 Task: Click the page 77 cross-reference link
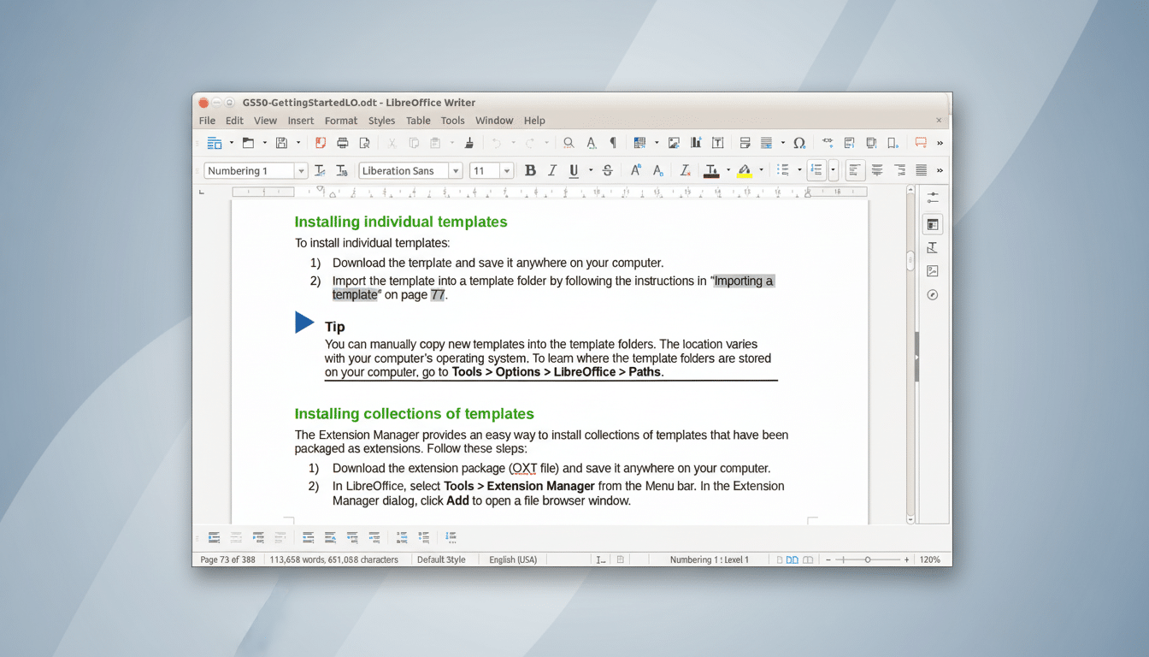click(437, 294)
